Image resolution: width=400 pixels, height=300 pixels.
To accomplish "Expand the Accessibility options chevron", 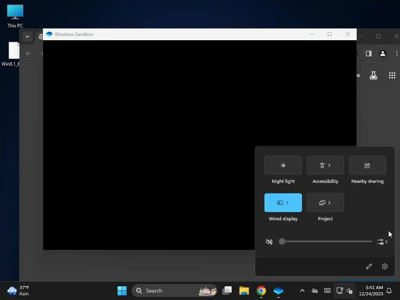I will pos(330,165).
